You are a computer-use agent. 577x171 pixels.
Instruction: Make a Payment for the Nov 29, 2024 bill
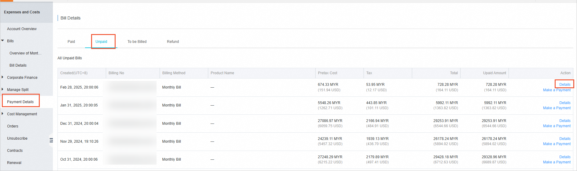click(557, 144)
